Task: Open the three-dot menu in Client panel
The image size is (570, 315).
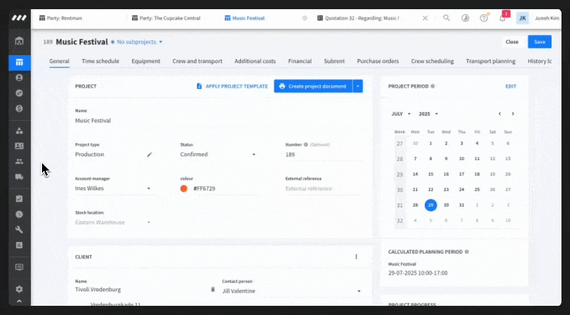Action: tap(356, 257)
